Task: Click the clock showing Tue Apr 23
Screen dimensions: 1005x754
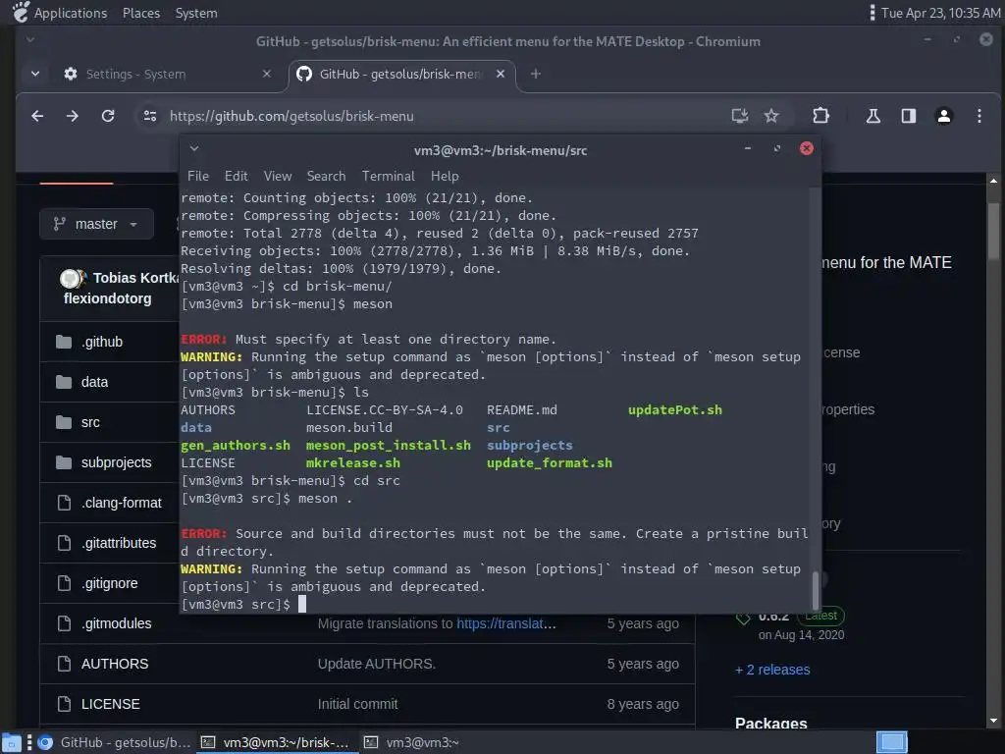Action: tap(940, 13)
